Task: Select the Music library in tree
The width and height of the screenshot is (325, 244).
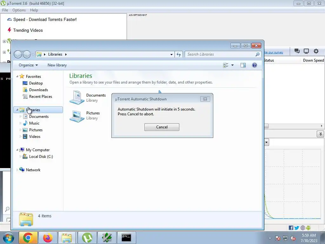Action: (x=34, y=123)
